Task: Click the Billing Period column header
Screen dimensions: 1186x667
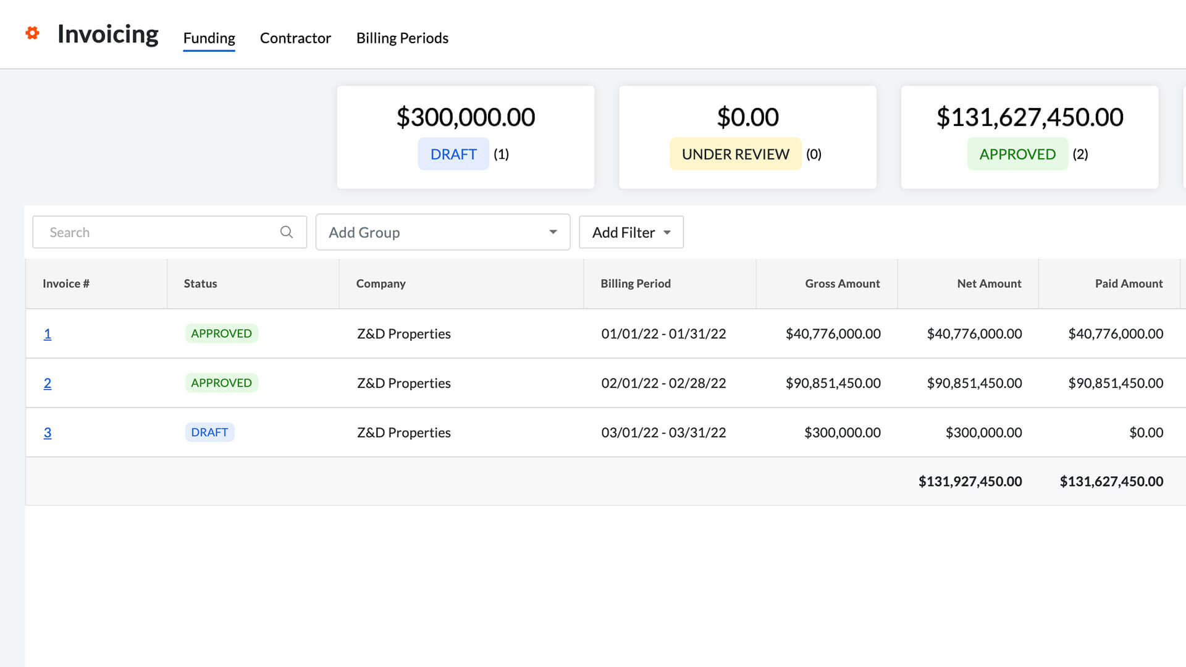Action: click(635, 283)
